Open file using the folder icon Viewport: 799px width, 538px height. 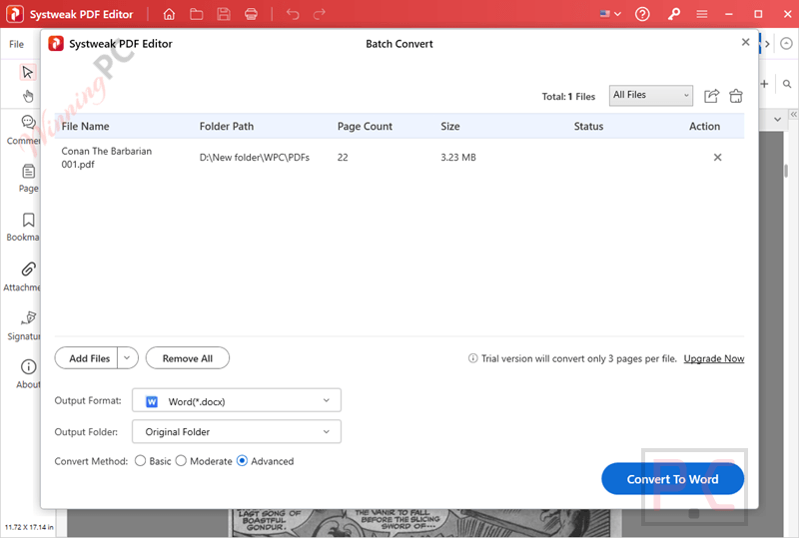tap(196, 14)
